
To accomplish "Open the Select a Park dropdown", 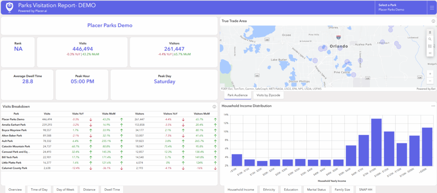I will click(x=401, y=8).
